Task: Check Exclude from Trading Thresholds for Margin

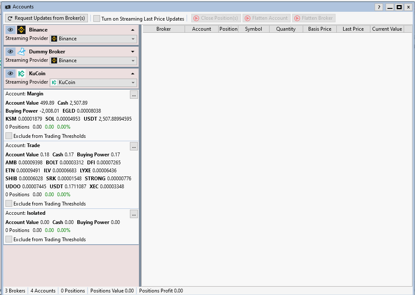Action: [9, 136]
